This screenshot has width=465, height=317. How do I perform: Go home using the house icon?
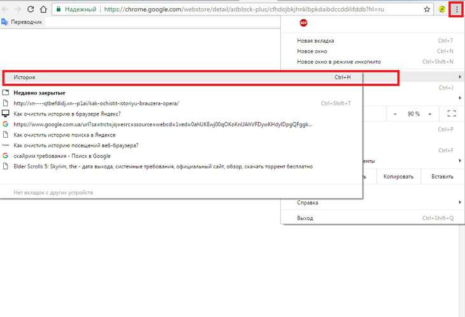(x=42, y=10)
